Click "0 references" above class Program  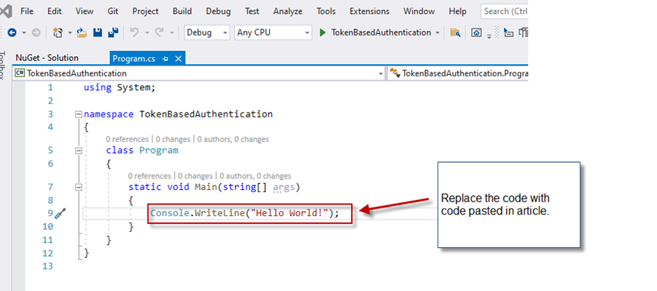(127, 139)
